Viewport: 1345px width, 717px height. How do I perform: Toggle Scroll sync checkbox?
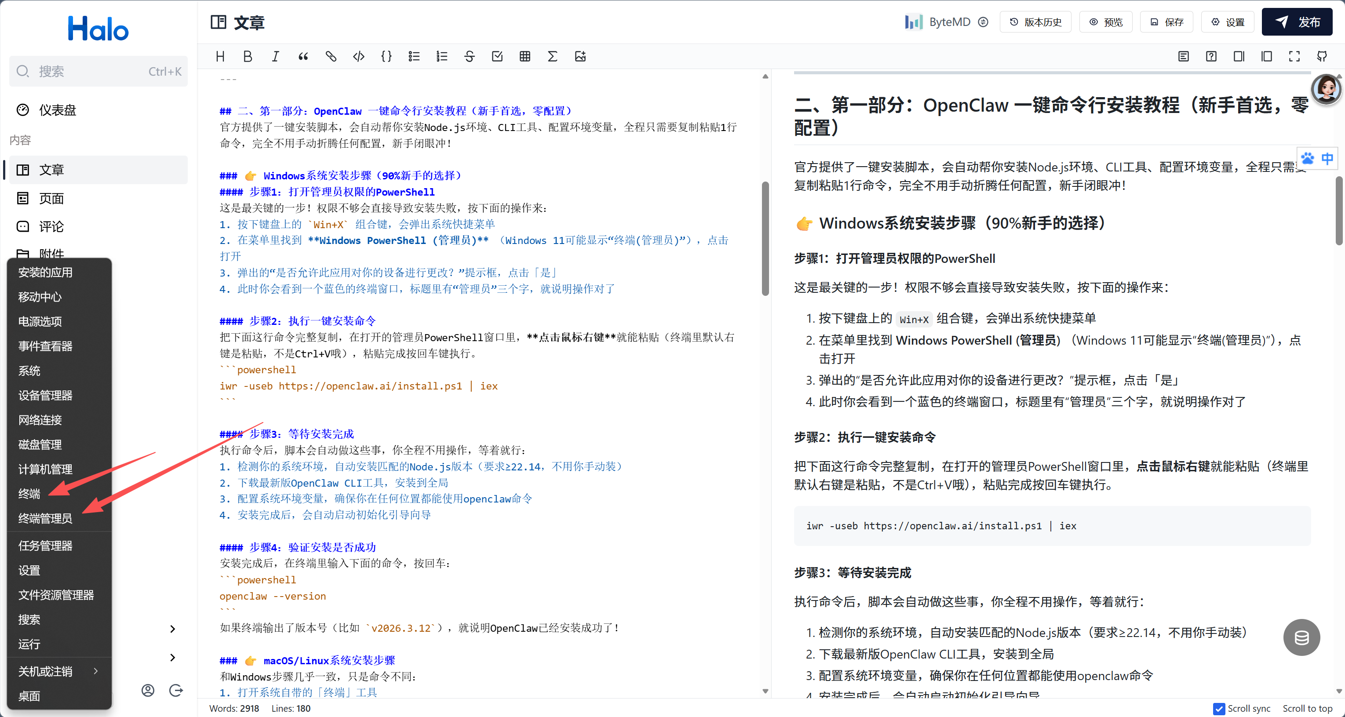1219,709
